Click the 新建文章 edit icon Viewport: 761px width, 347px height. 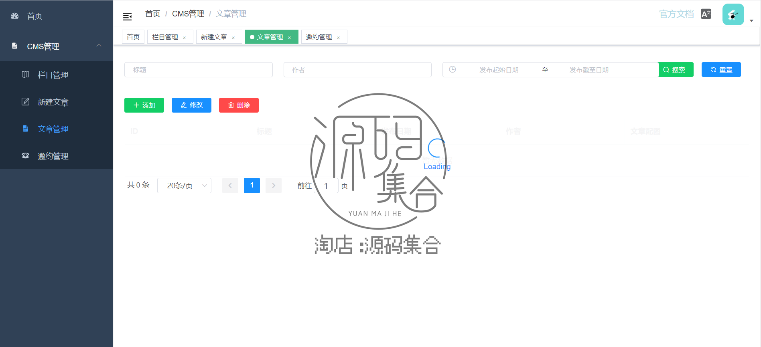point(25,101)
